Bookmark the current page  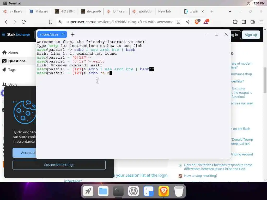click(51, 22)
